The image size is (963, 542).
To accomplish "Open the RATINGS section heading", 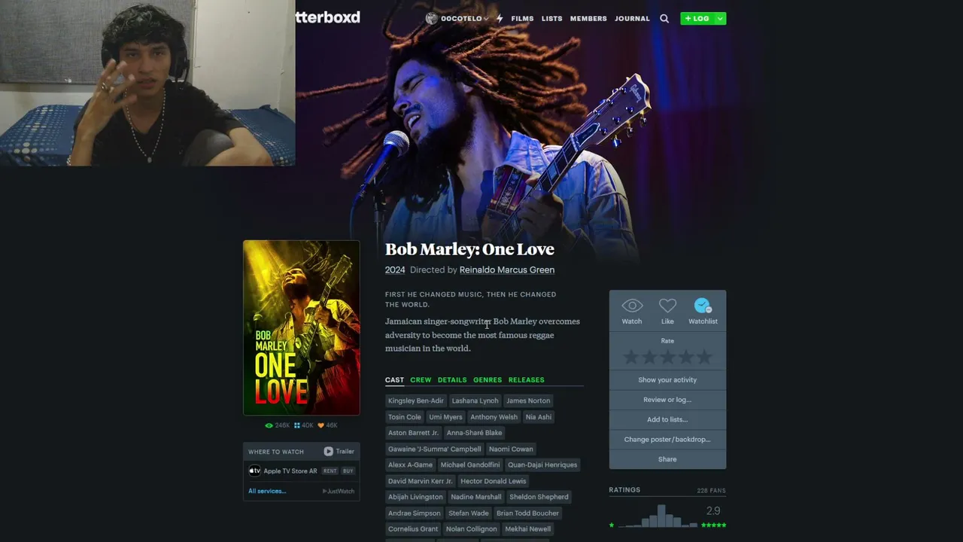I will [624, 490].
